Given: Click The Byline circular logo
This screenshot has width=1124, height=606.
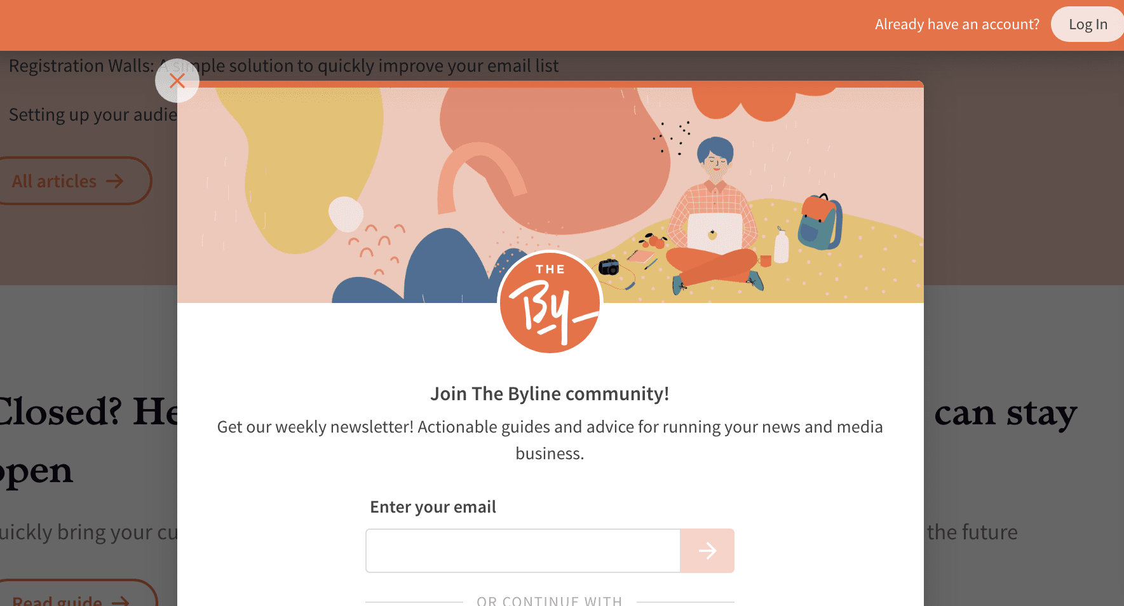Looking at the screenshot, I should 550,303.
